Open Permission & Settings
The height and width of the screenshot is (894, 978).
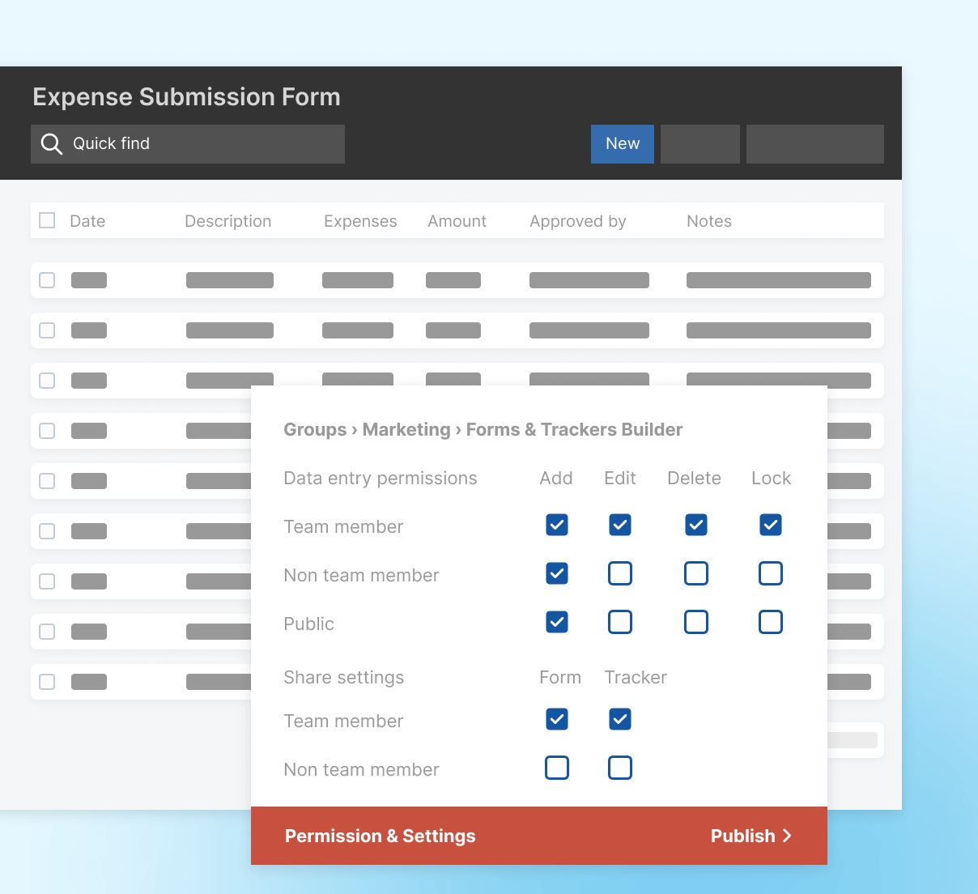pos(379,836)
